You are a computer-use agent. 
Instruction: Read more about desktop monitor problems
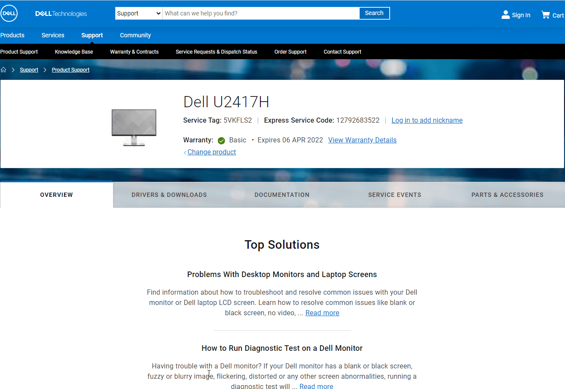(x=322, y=313)
